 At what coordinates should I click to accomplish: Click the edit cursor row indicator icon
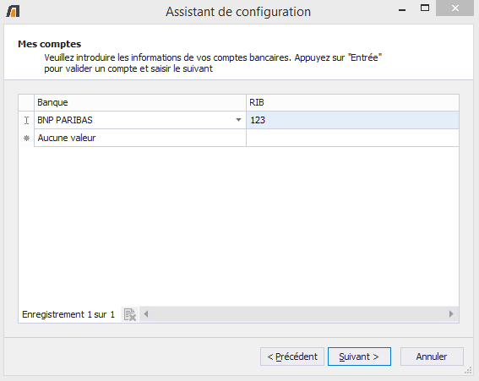click(x=26, y=120)
